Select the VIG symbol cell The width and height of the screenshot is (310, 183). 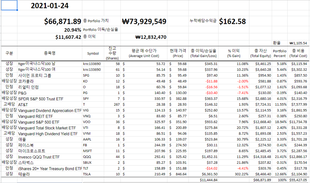click(93, 110)
